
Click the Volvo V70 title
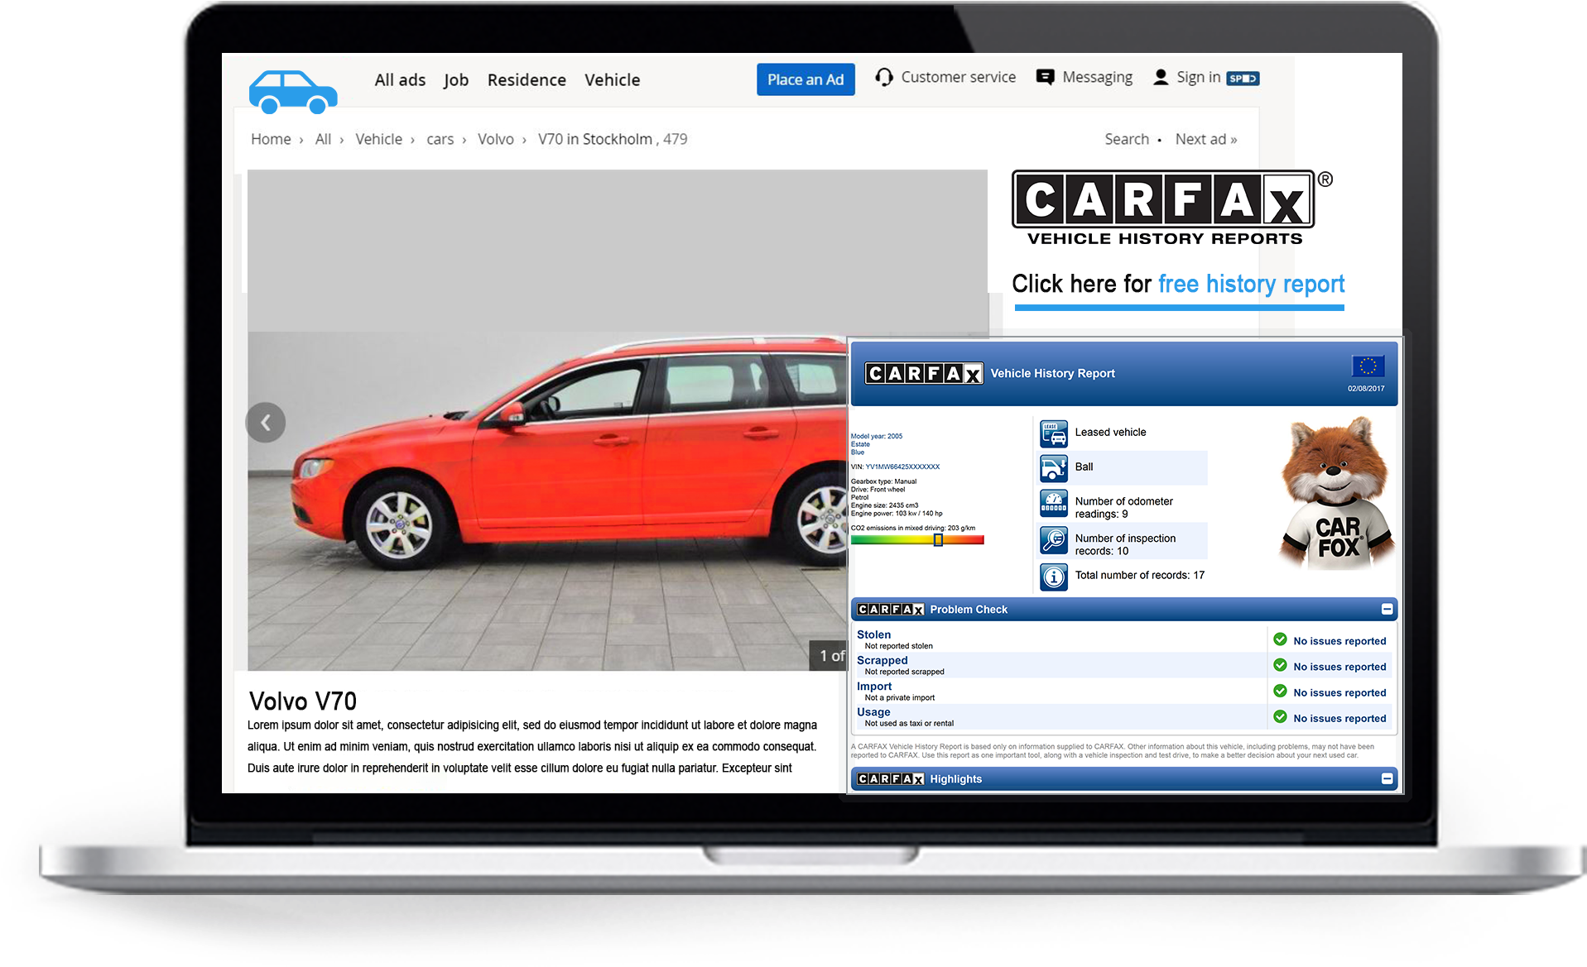[x=302, y=701]
